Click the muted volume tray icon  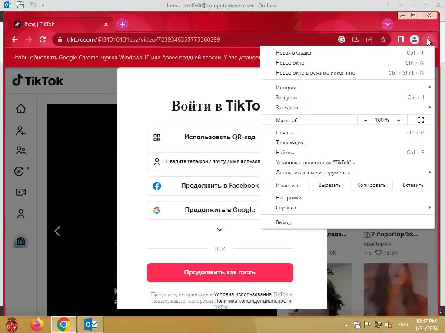(x=389, y=325)
